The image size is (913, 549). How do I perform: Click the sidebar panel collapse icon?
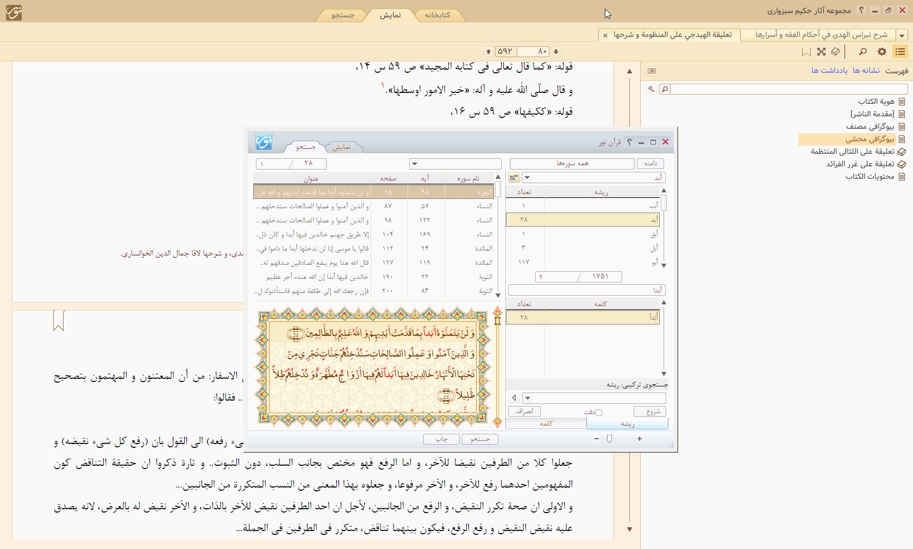[x=652, y=71]
